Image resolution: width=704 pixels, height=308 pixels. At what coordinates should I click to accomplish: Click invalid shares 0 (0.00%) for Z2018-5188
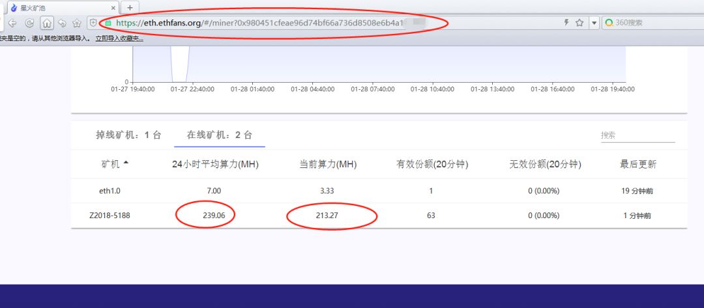(544, 216)
